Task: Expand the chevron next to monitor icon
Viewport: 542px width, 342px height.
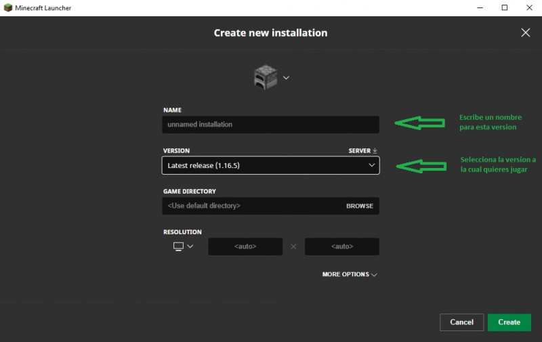Action: pyautogui.click(x=190, y=247)
